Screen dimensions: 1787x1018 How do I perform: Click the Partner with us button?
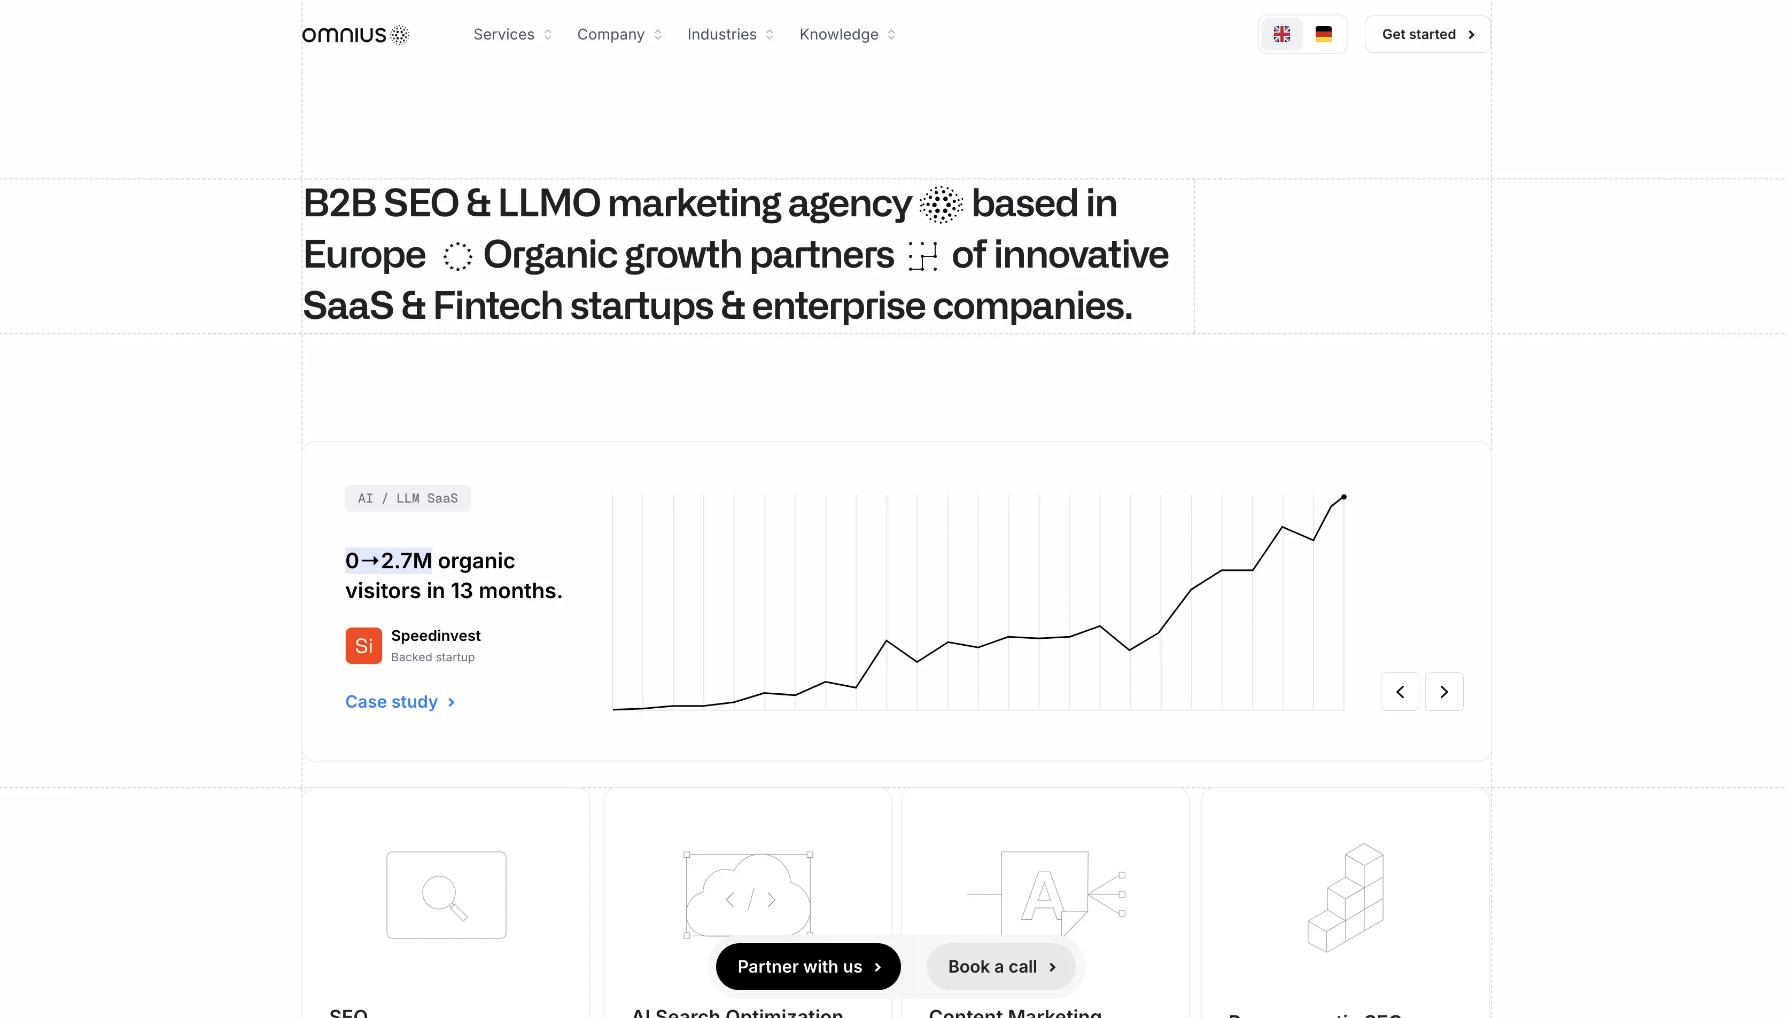click(x=808, y=966)
